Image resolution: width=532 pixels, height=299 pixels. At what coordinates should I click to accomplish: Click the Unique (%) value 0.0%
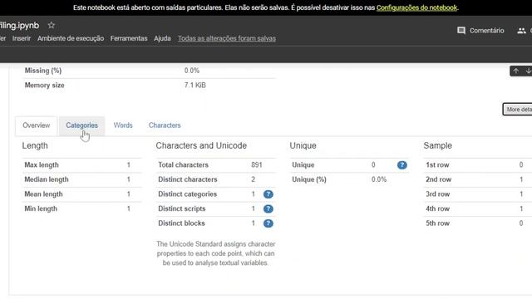coord(379,179)
